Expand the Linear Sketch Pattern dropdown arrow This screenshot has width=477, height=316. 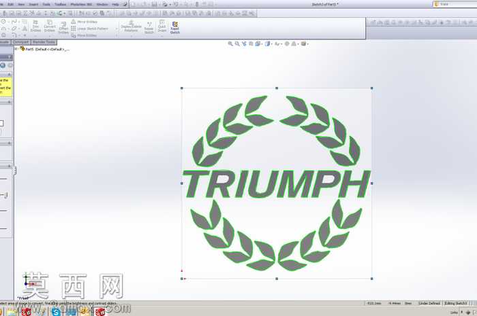pos(117,29)
